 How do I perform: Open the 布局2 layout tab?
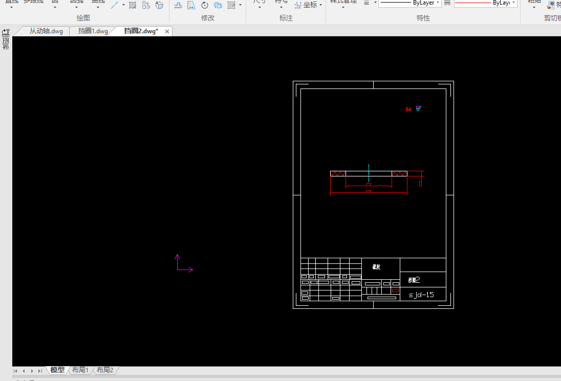point(105,370)
